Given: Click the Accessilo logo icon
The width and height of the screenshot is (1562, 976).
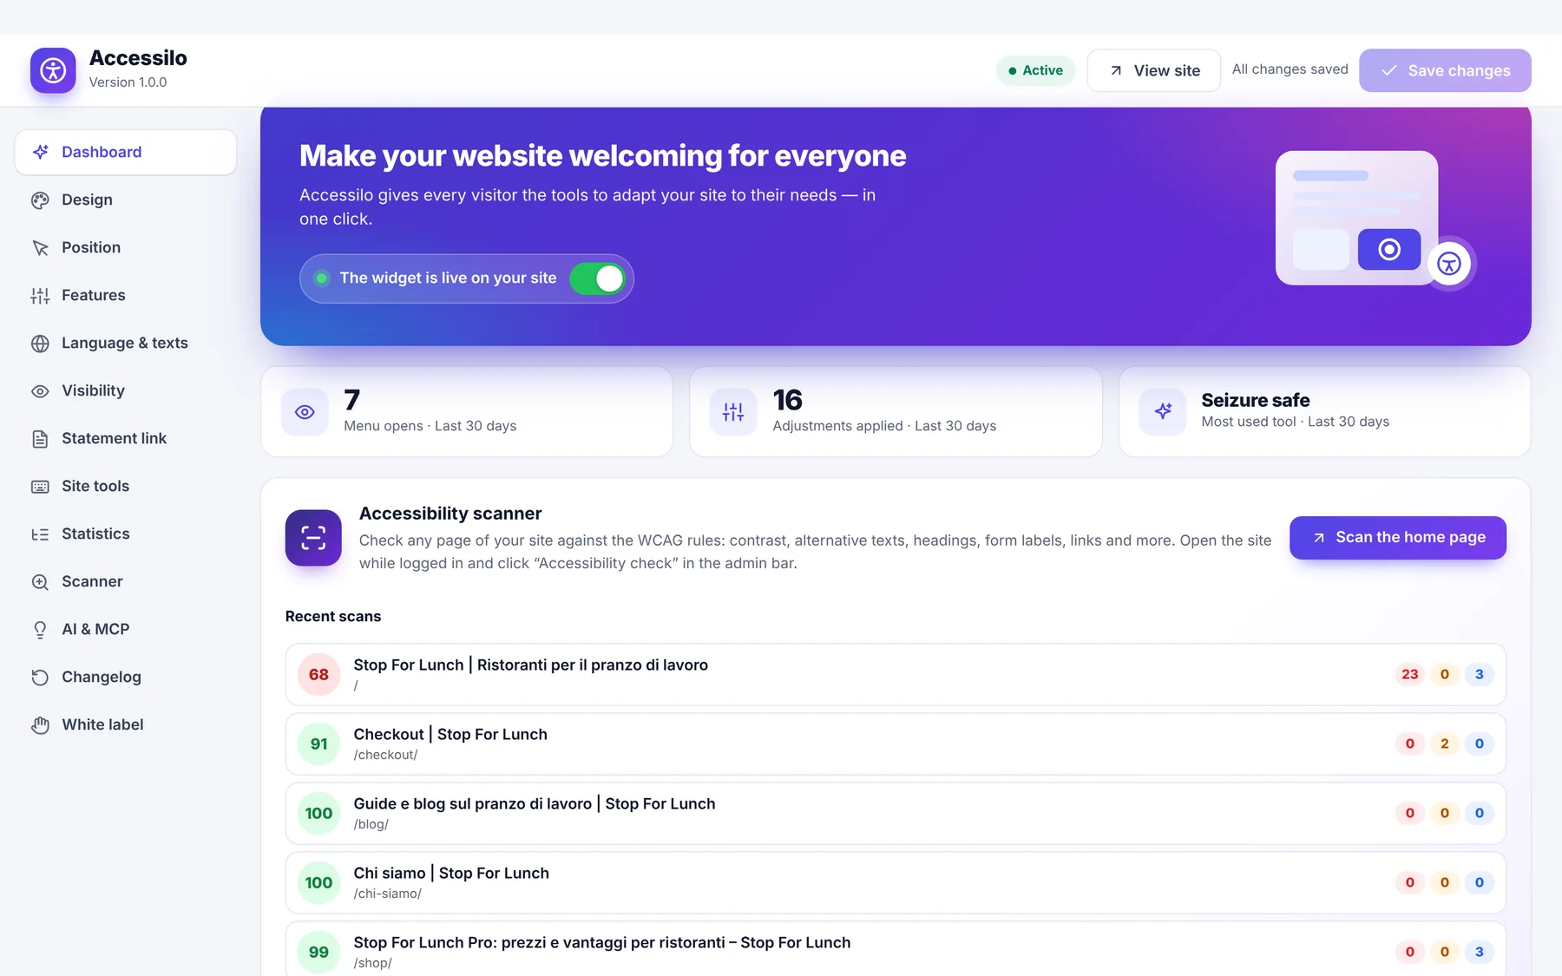Looking at the screenshot, I should click(53, 70).
